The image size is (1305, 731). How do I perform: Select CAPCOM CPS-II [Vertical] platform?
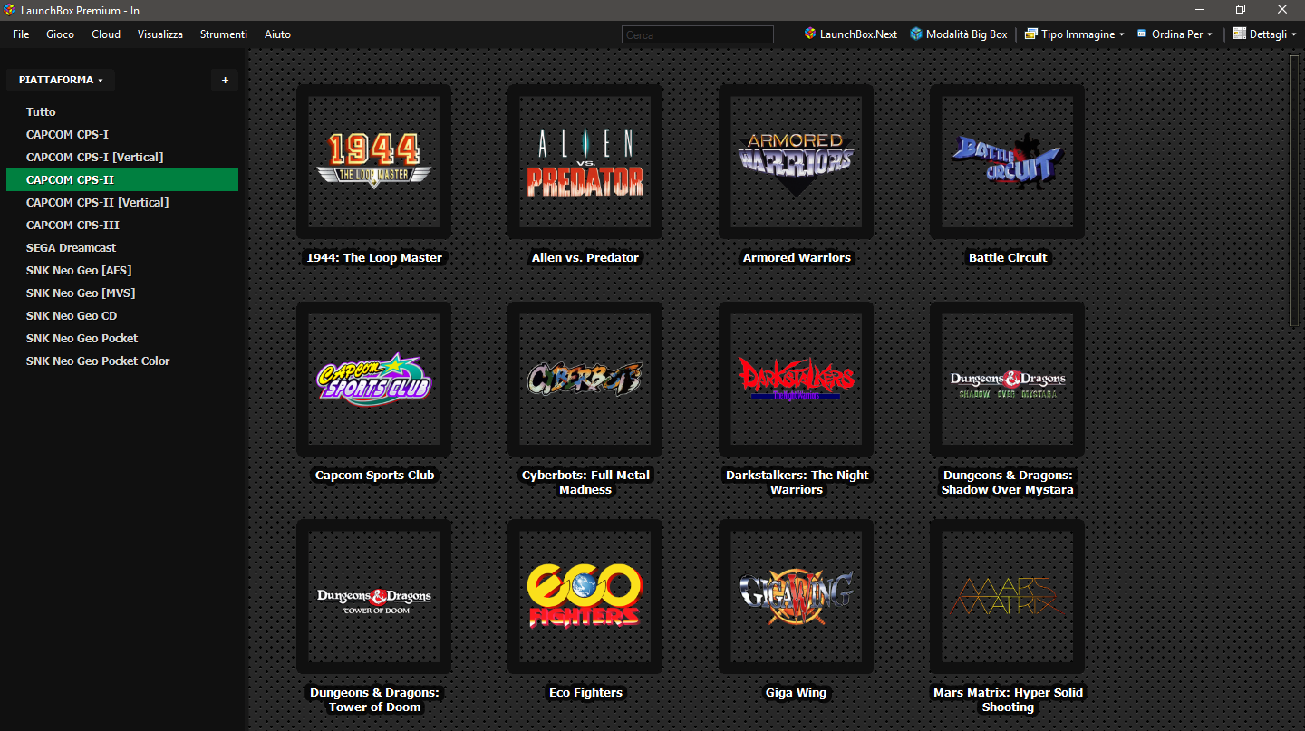pos(122,202)
